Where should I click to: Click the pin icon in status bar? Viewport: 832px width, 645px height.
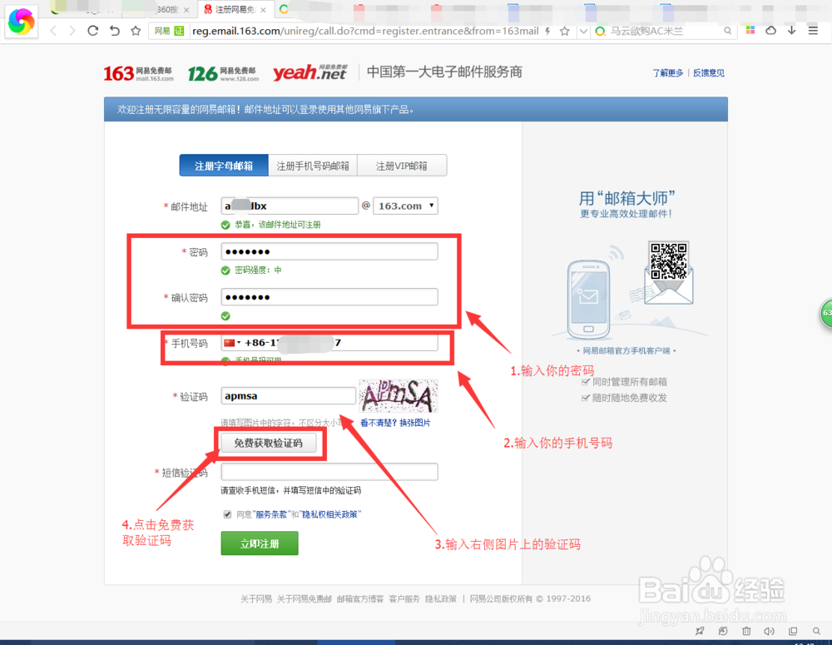[x=700, y=631]
